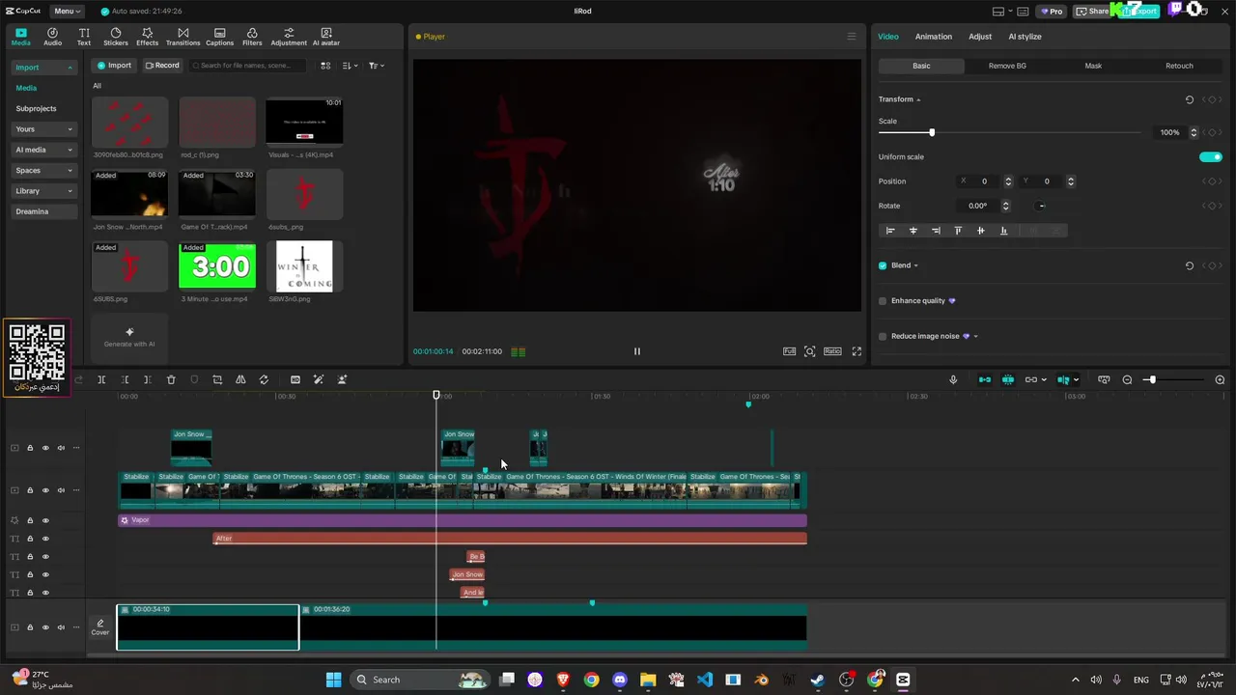Viewport: 1236px width, 695px height.
Task: Lock the Vapor effect track
Action: point(30,520)
